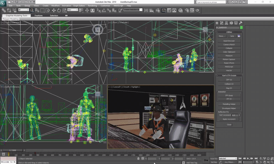This screenshot has height=164, width=274.
Task: Click the object name field Dr_GaNEW09
Action: (x=227, y=28)
